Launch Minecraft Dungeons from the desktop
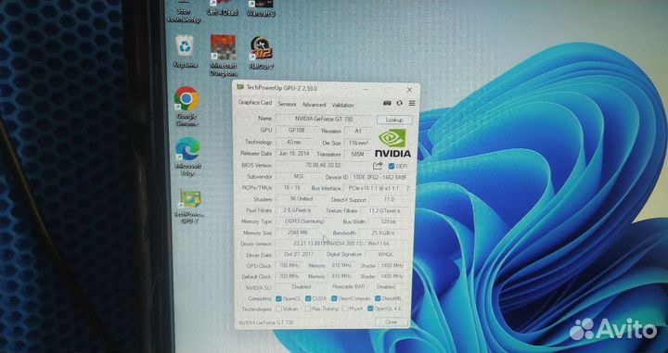This screenshot has height=353, width=668. tap(224, 56)
